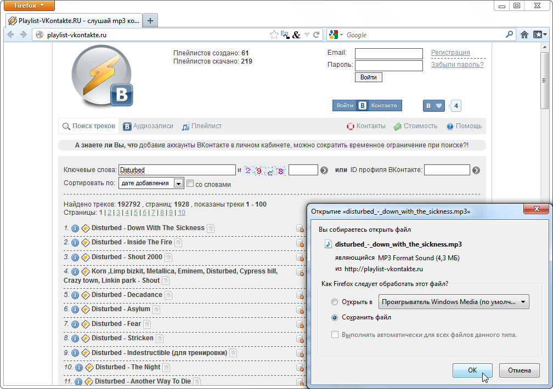This screenshot has height=389, width=553.
Task: Click the info icon for Down With The Sickness
Action: coord(75,228)
